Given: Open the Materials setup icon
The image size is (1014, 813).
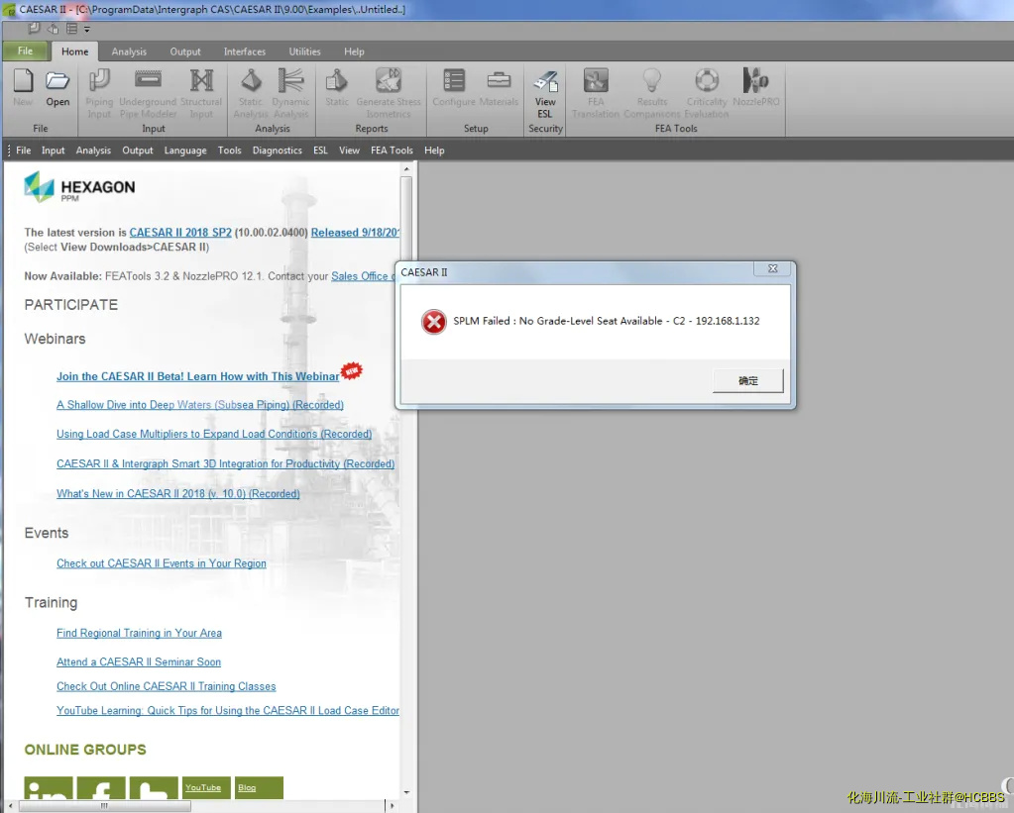Looking at the screenshot, I should (499, 87).
